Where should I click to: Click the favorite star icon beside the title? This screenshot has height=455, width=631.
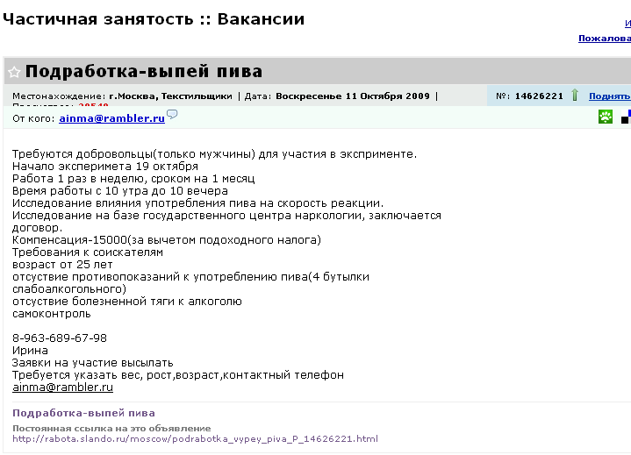14,72
